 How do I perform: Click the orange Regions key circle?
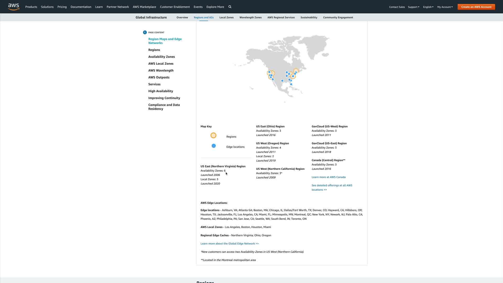(213, 135)
